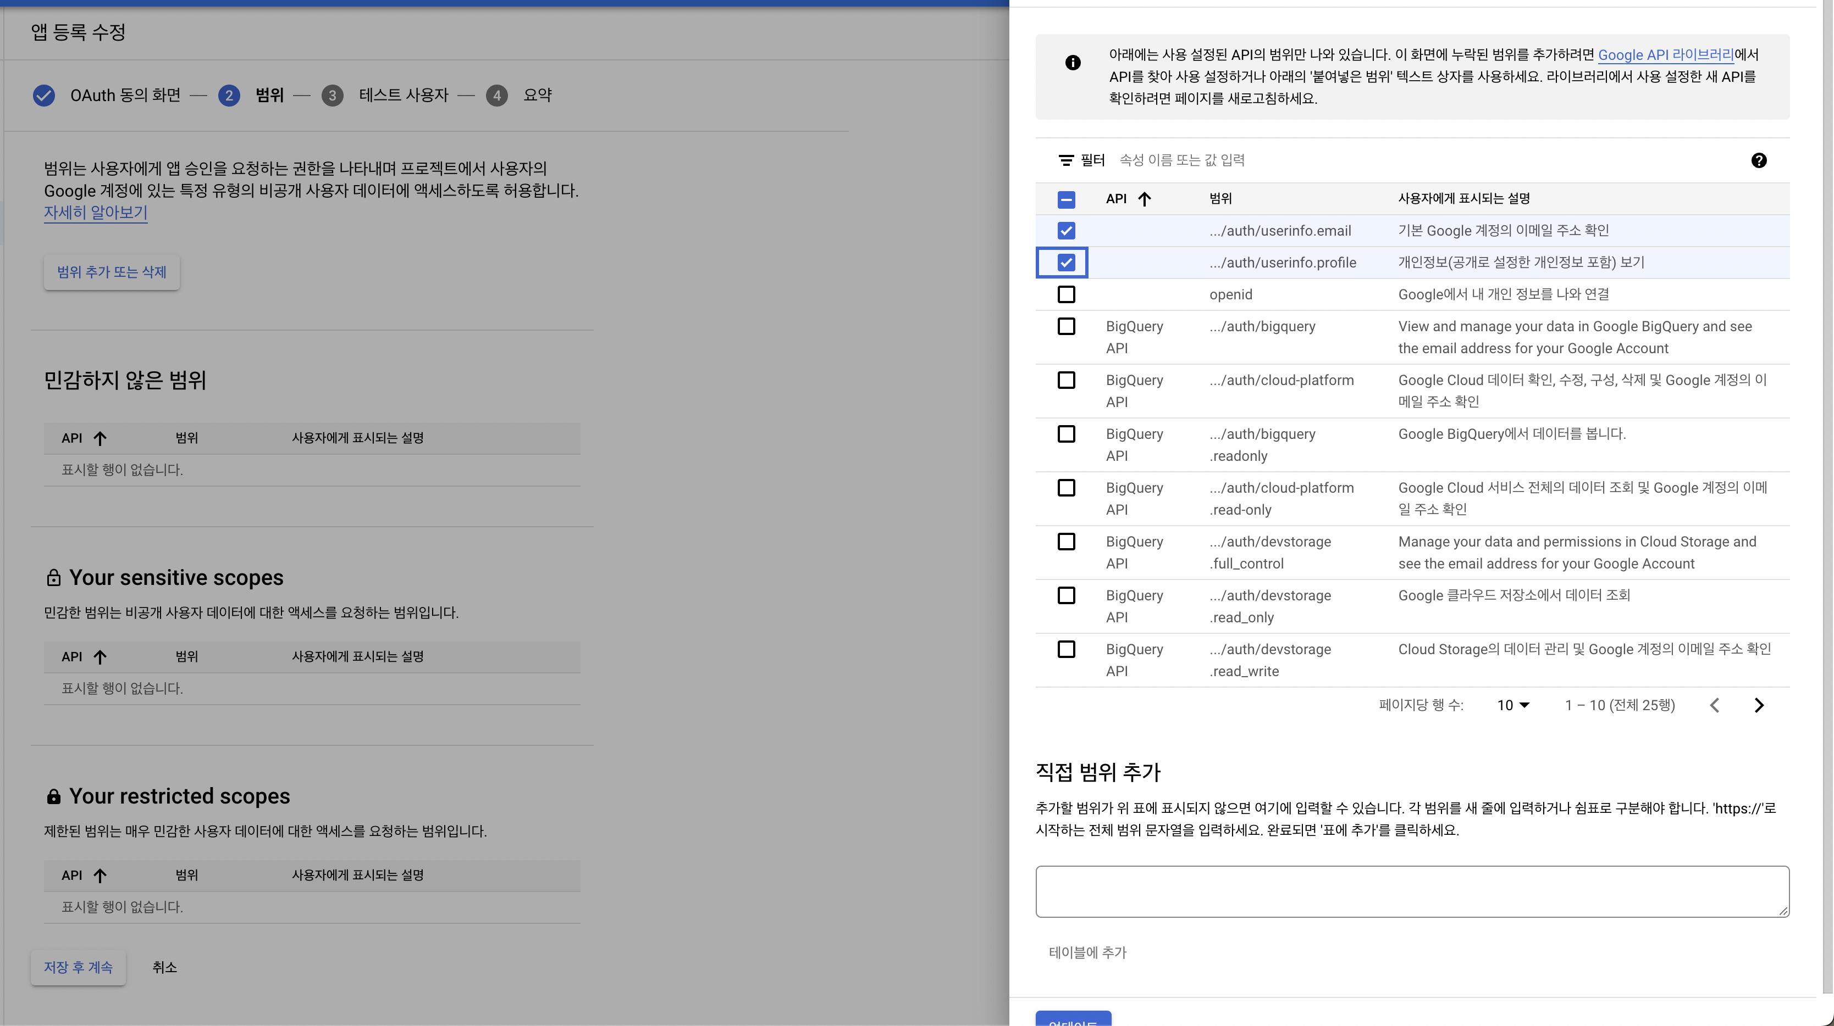This screenshot has height=1026, width=1834.
Task: Open the filter help question mark icon
Action: [x=1759, y=160]
